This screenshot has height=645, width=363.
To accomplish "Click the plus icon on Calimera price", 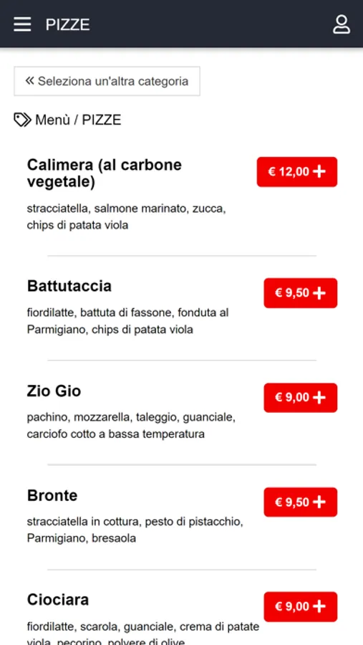I will pyautogui.click(x=319, y=171).
